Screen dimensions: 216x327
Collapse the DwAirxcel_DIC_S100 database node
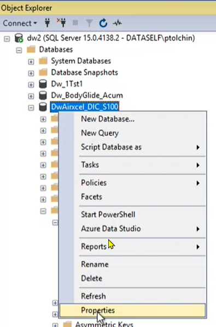31,108
